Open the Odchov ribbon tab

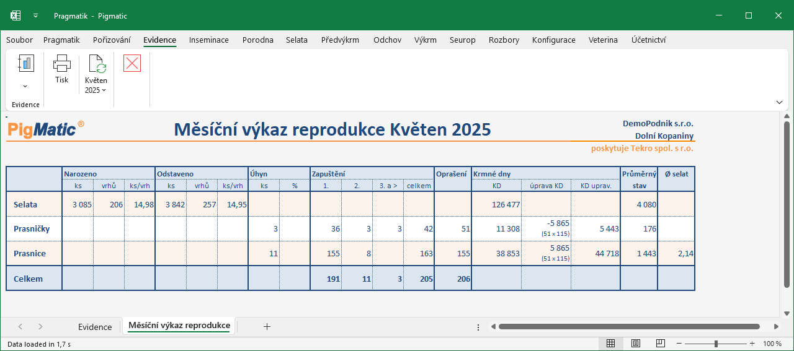[x=387, y=40]
